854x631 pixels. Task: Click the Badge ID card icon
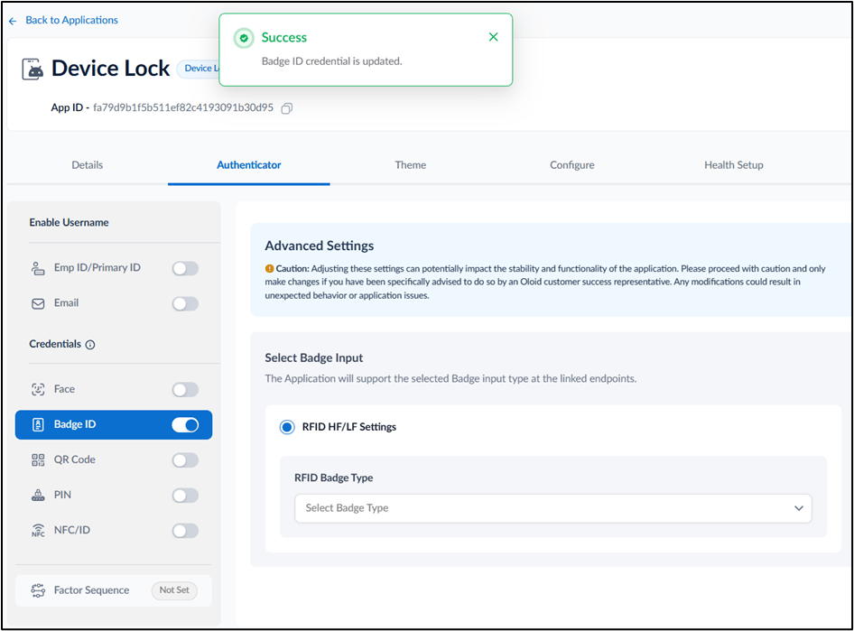38,424
